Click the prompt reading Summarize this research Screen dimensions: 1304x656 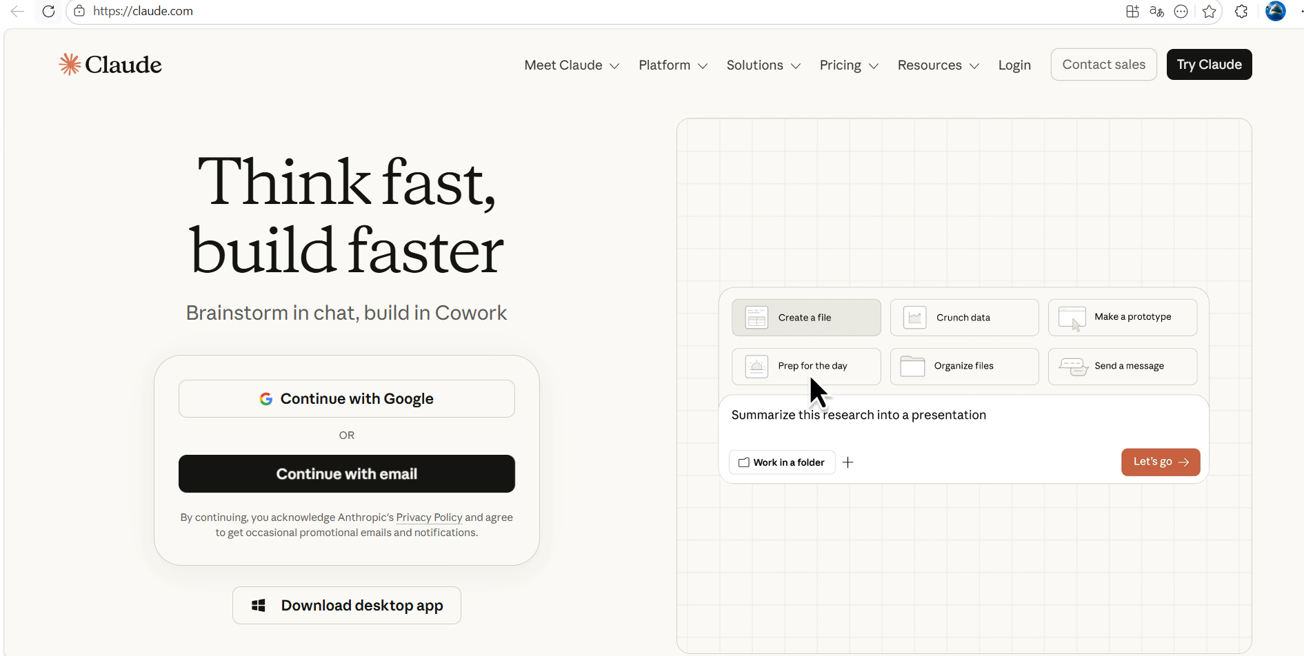859,415
